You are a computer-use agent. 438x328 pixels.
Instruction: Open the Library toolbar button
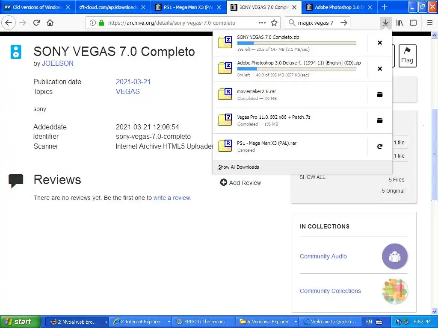tap(400, 23)
